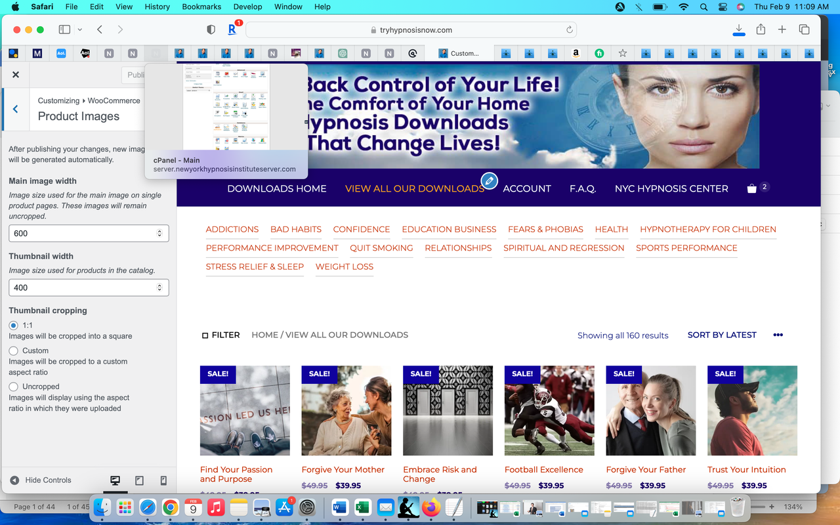Open Firefox from the Dock
This screenshot has width=840, height=525.
(431, 508)
